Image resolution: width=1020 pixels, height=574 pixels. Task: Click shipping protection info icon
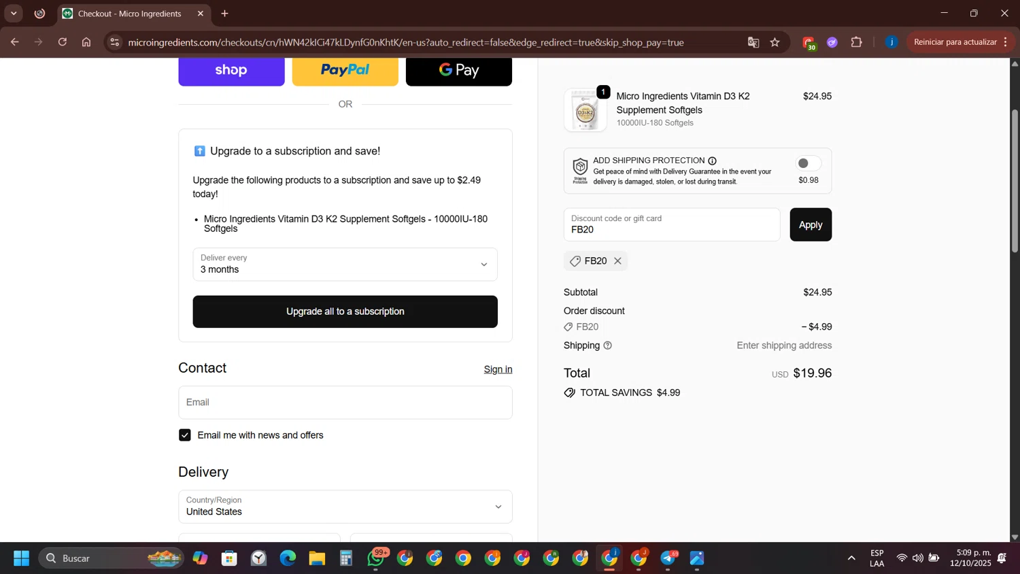click(713, 161)
